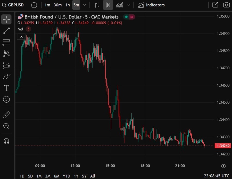Open chart settings hexagon icon
The width and height of the screenshot is (232, 179).
click(x=223, y=166)
